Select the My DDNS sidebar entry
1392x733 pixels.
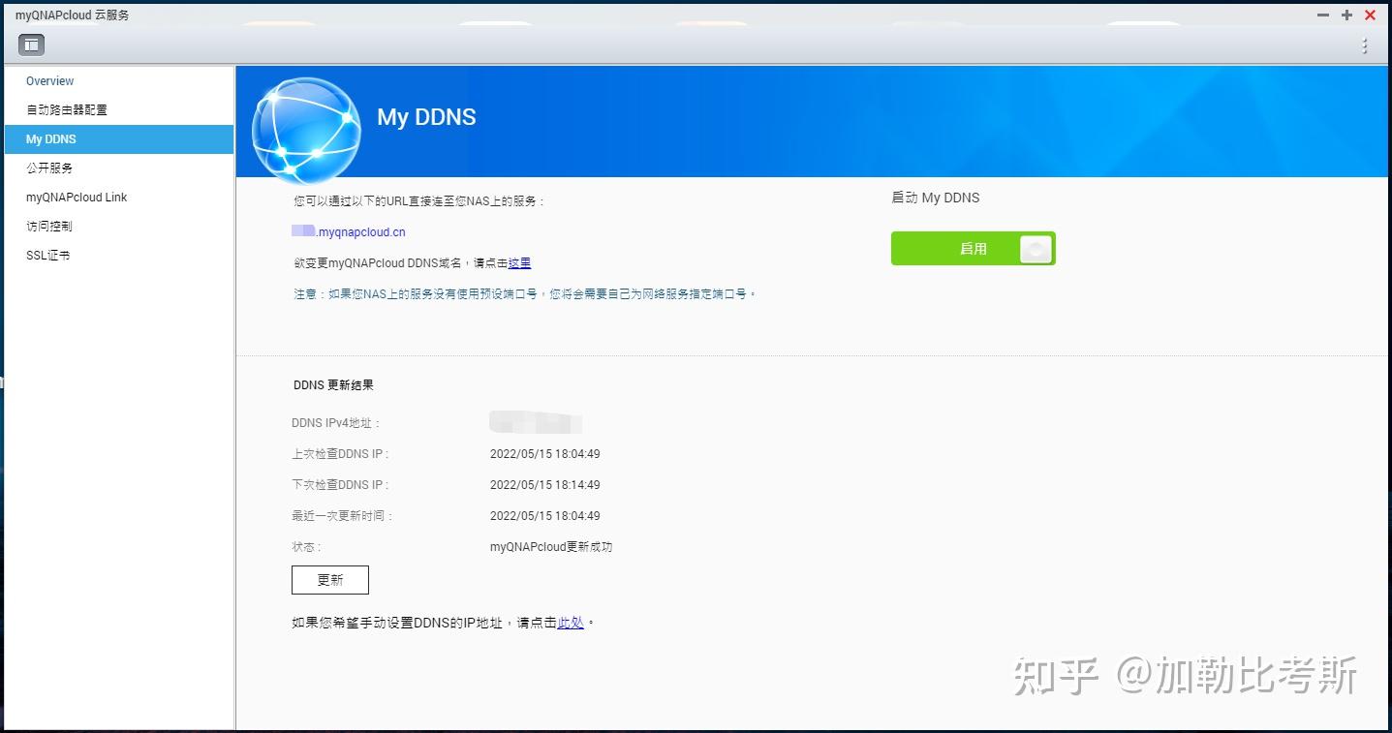(x=50, y=138)
